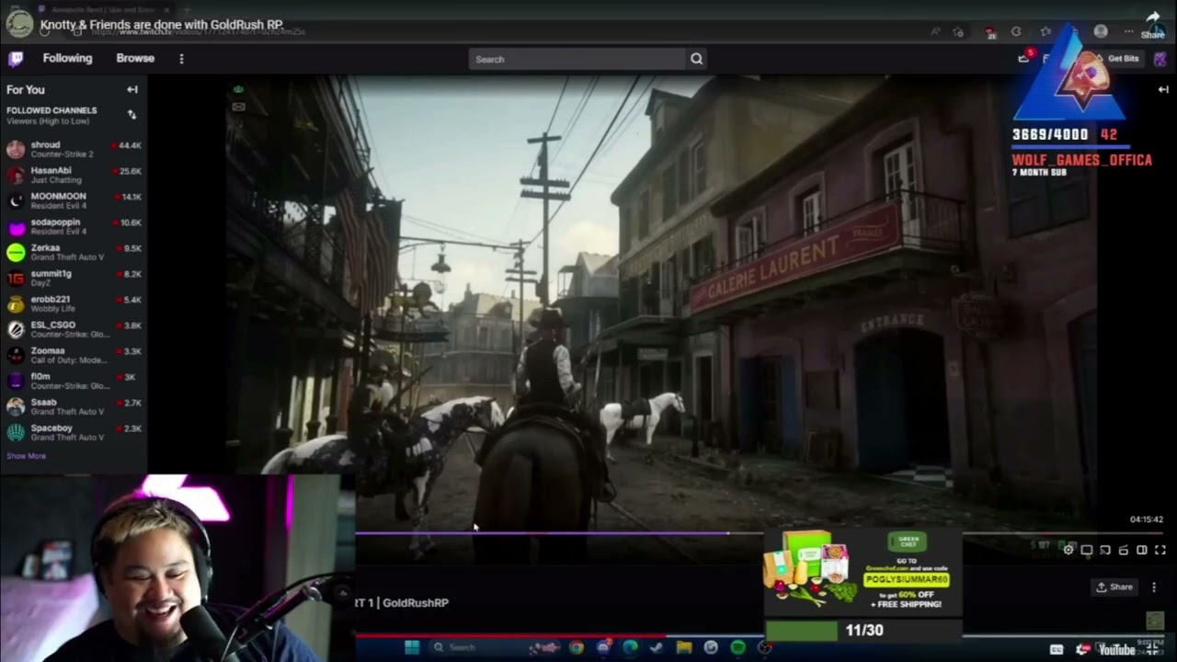Open the Twitch home logo
The height and width of the screenshot is (662, 1177).
[16, 59]
